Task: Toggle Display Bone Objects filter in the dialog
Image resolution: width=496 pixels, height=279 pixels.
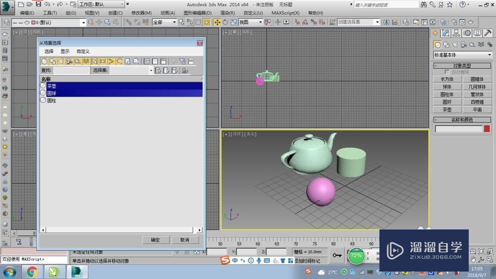Action: point(111,61)
